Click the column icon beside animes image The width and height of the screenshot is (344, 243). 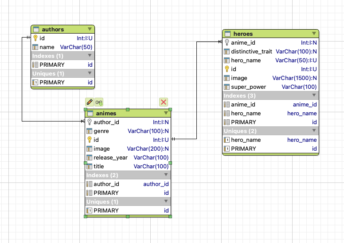[89, 149]
